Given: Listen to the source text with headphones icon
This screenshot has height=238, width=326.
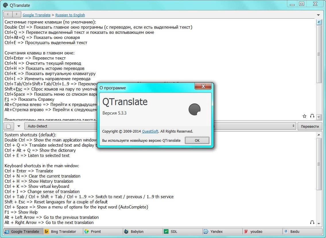Looking at the screenshot, I should [312, 116].
